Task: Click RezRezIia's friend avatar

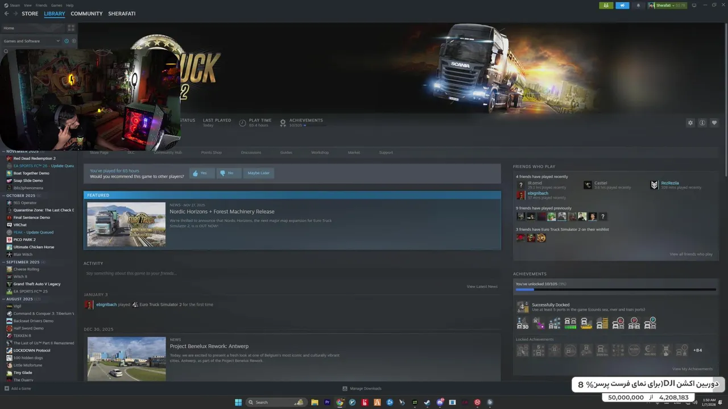Action: click(x=655, y=185)
